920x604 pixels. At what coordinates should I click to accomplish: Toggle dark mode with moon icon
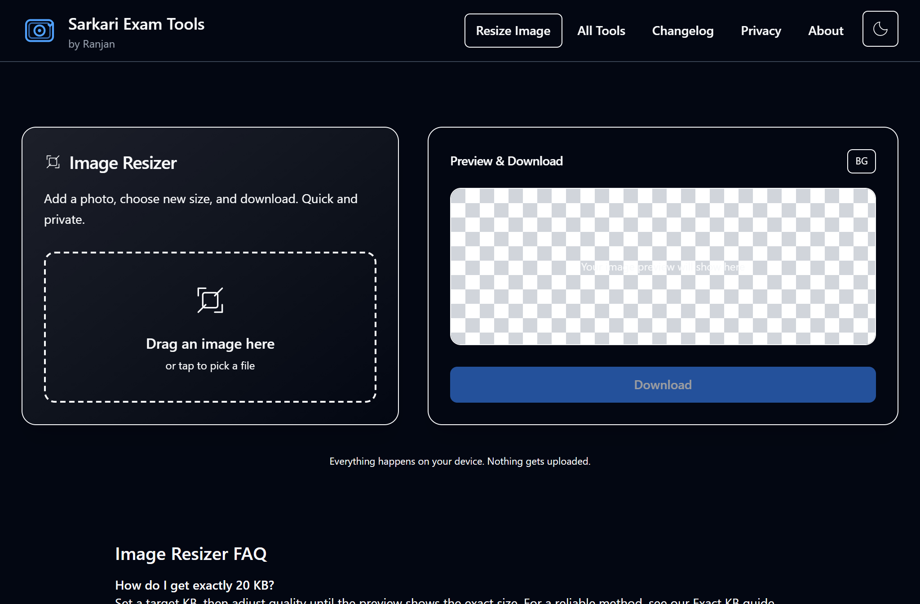click(880, 29)
